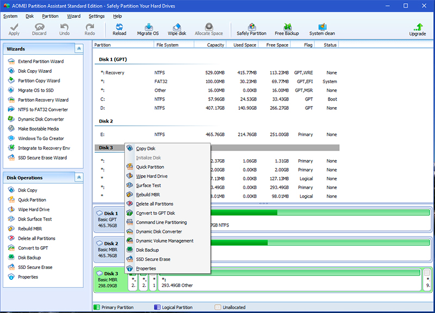The image size is (435, 313).
Task: Open the Disk Copy Wizard
Action: pyautogui.click(x=35, y=71)
